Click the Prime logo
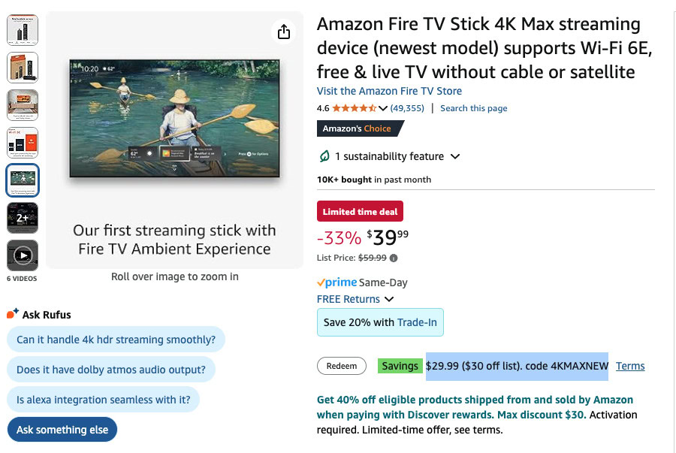Image resolution: width=676 pixels, height=453 pixels. (336, 282)
